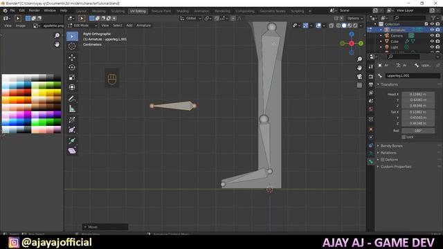
Task: Open the Edit Mode dropdown
Action: click(82, 26)
